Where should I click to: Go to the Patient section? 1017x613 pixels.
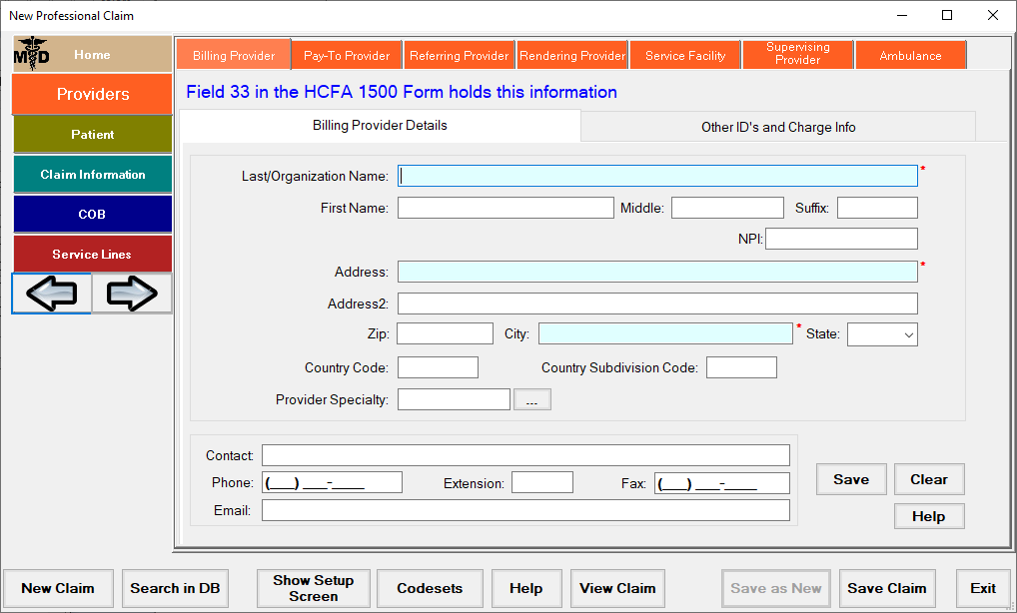pyautogui.click(x=92, y=134)
